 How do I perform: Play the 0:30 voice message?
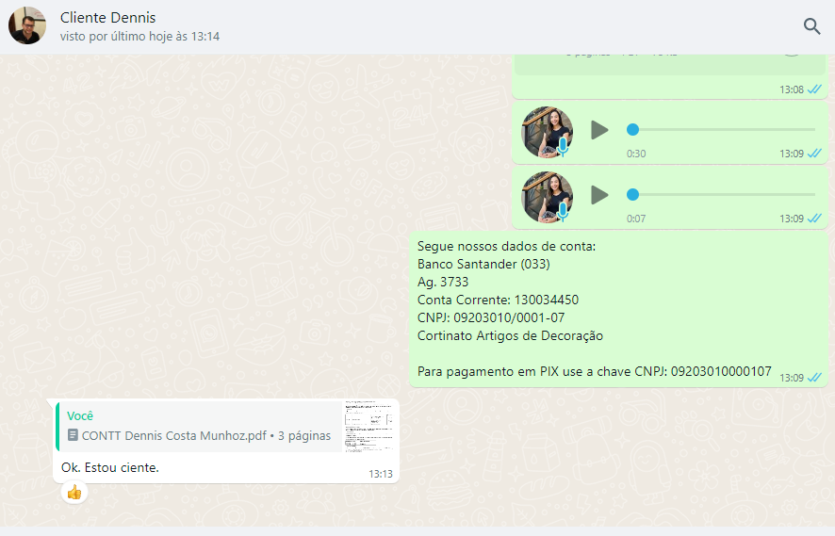tap(599, 130)
